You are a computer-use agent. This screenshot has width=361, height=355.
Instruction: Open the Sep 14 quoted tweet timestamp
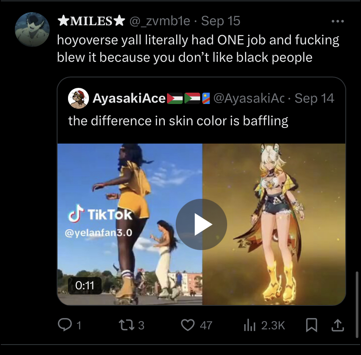click(314, 99)
